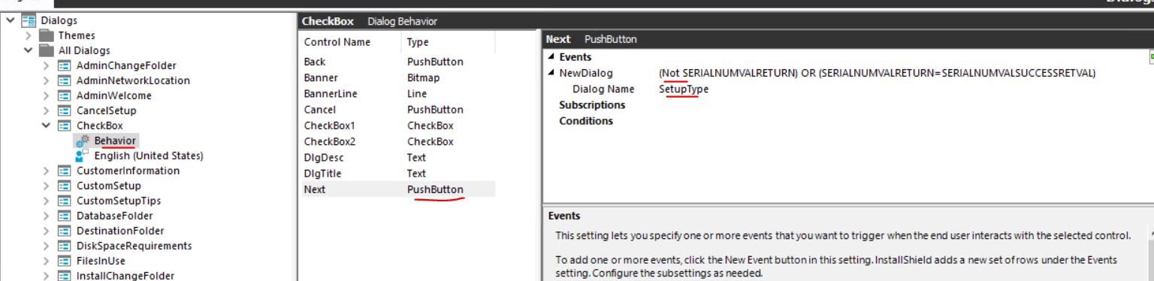Select the Subscriptions setting
The image size is (1154, 281).
point(592,104)
